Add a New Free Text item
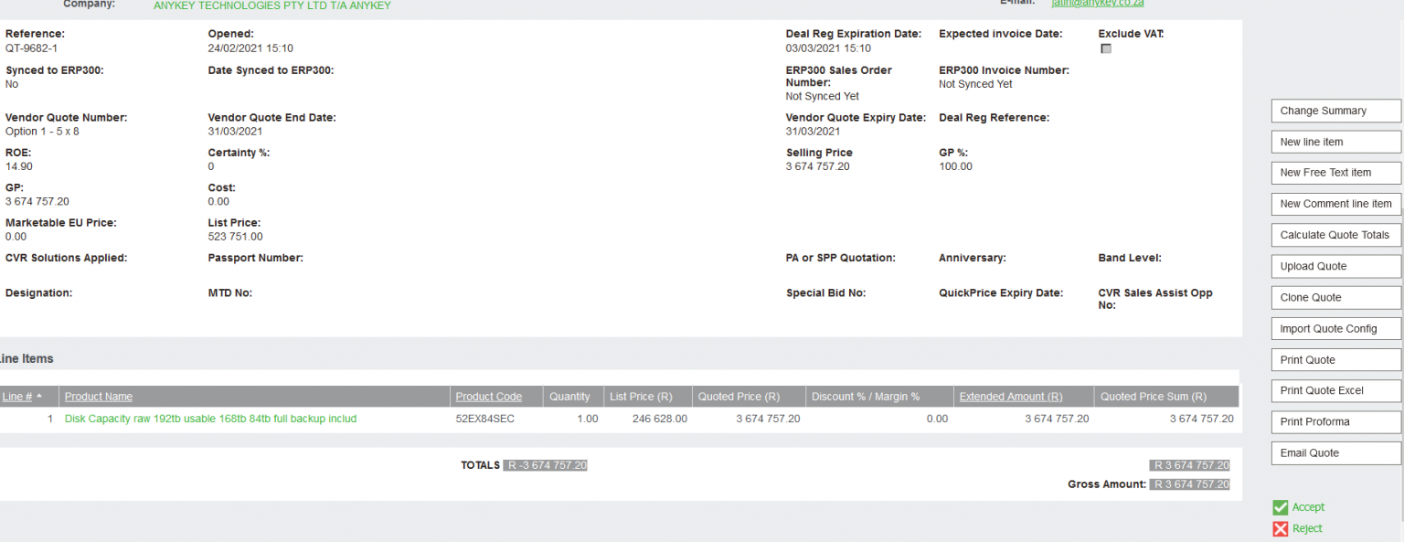 [1335, 173]
